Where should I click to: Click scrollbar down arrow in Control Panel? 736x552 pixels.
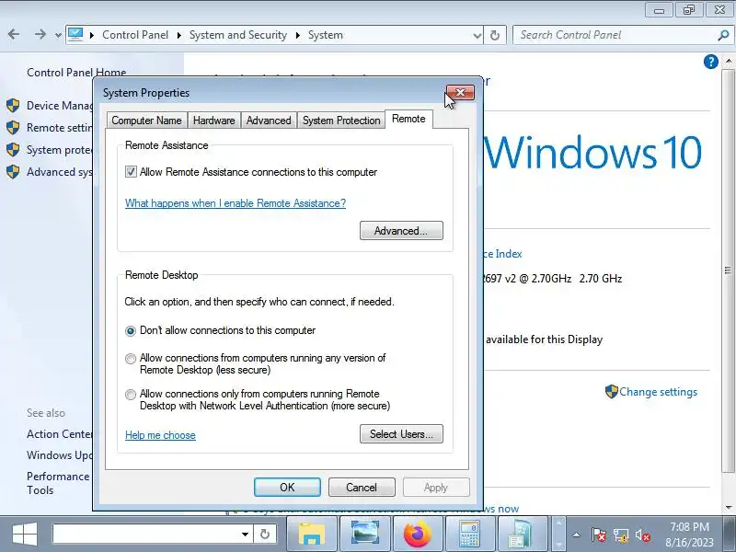point(729,508)
